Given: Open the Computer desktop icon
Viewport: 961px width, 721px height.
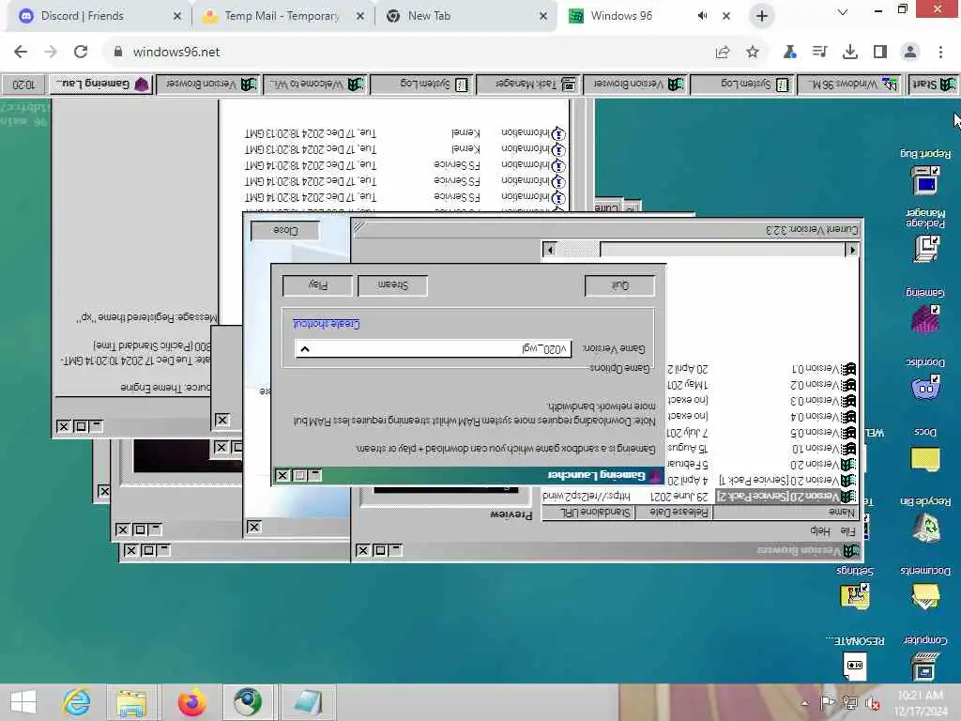Looking at the screenshot, I should point(924,666).
